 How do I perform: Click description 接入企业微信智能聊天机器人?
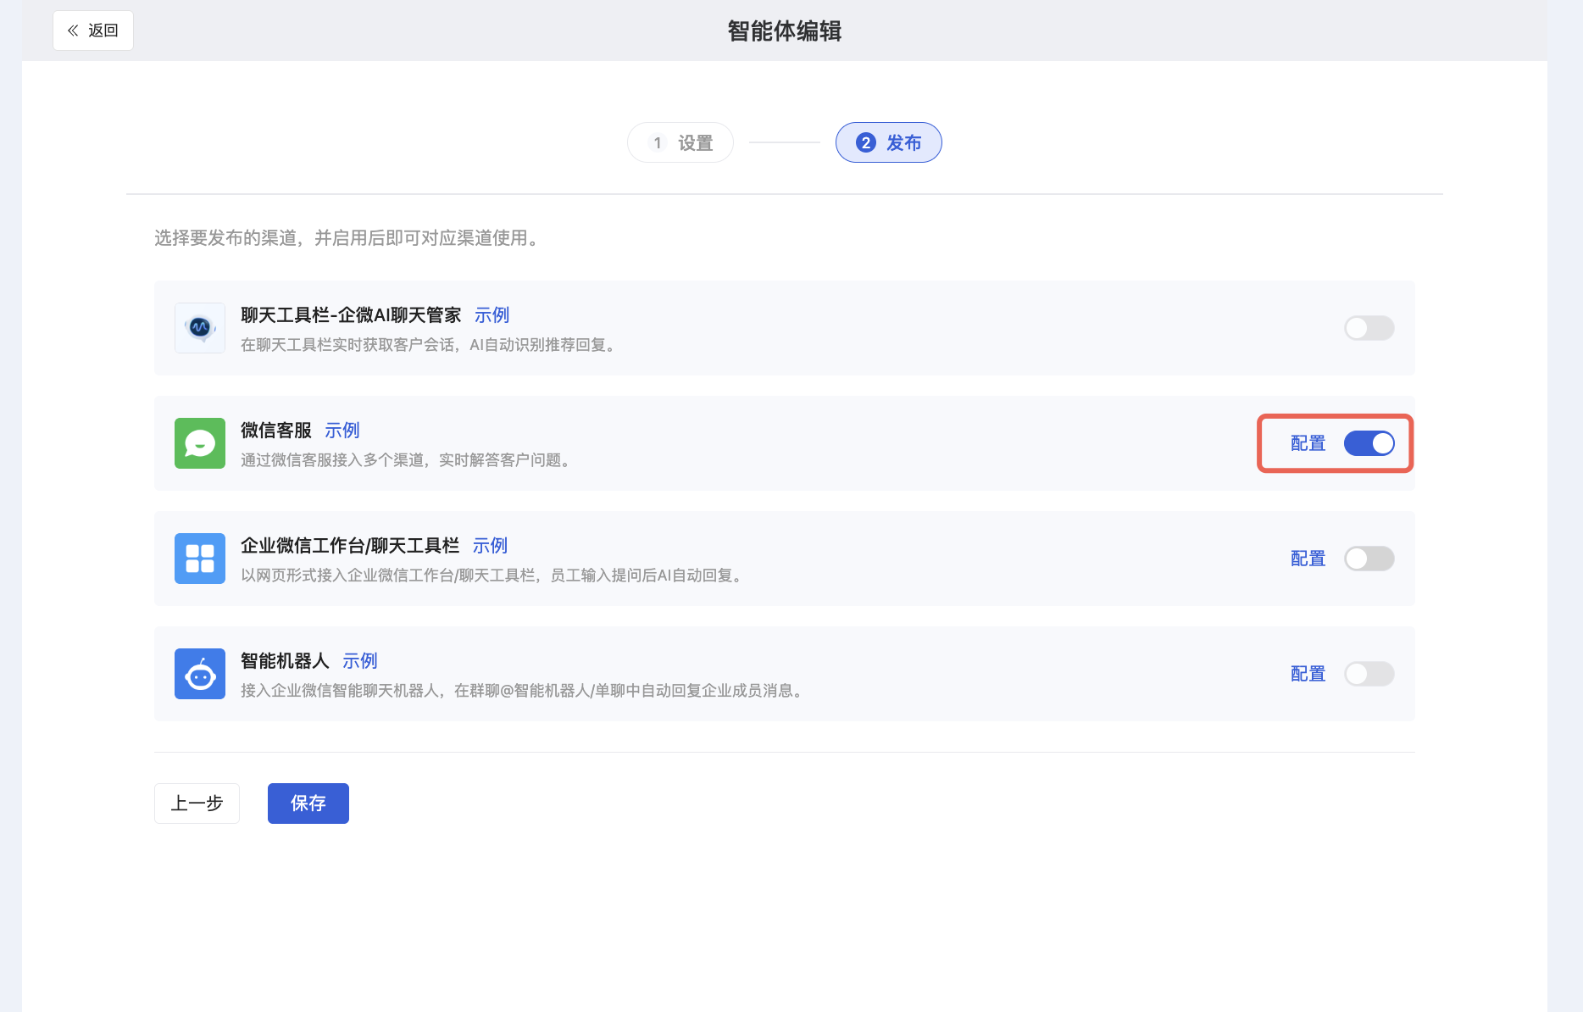(524, 691)
